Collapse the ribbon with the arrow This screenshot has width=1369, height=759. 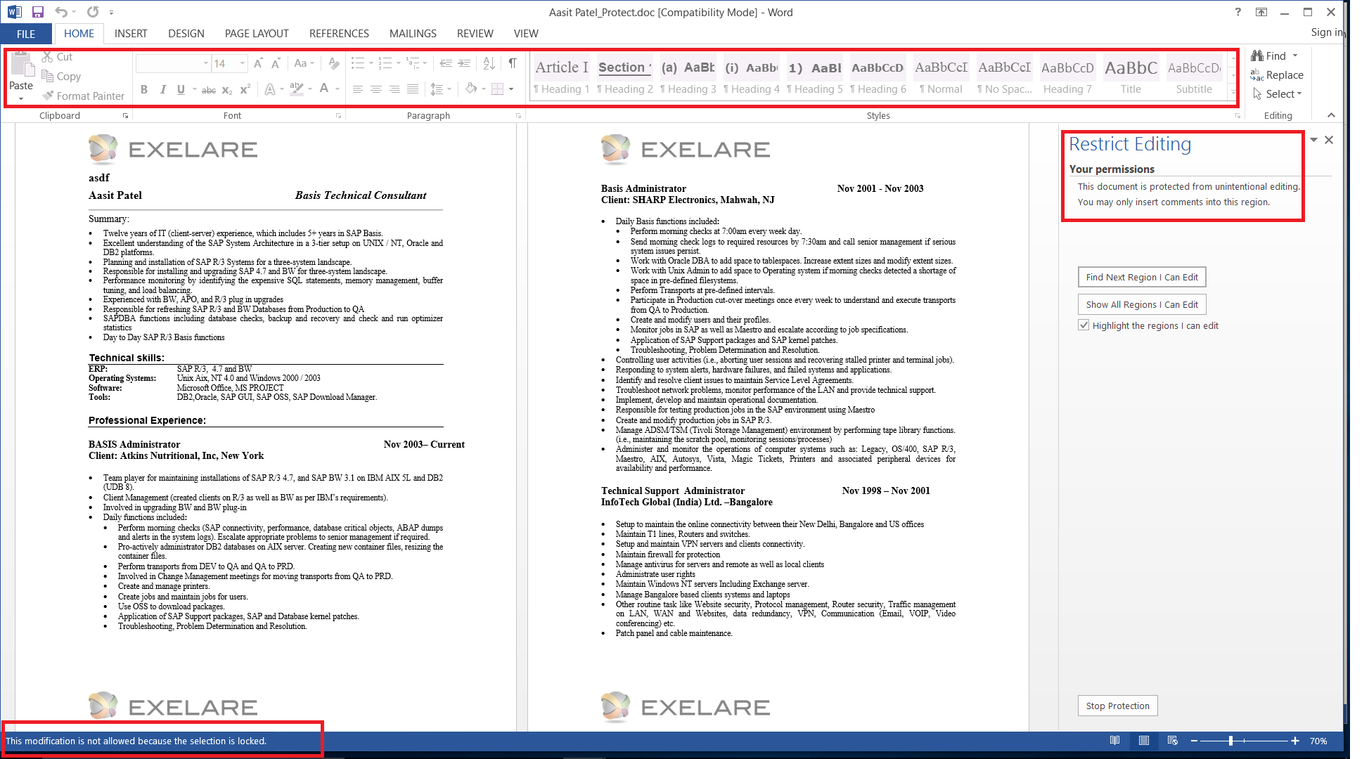tap(1331, 115)
